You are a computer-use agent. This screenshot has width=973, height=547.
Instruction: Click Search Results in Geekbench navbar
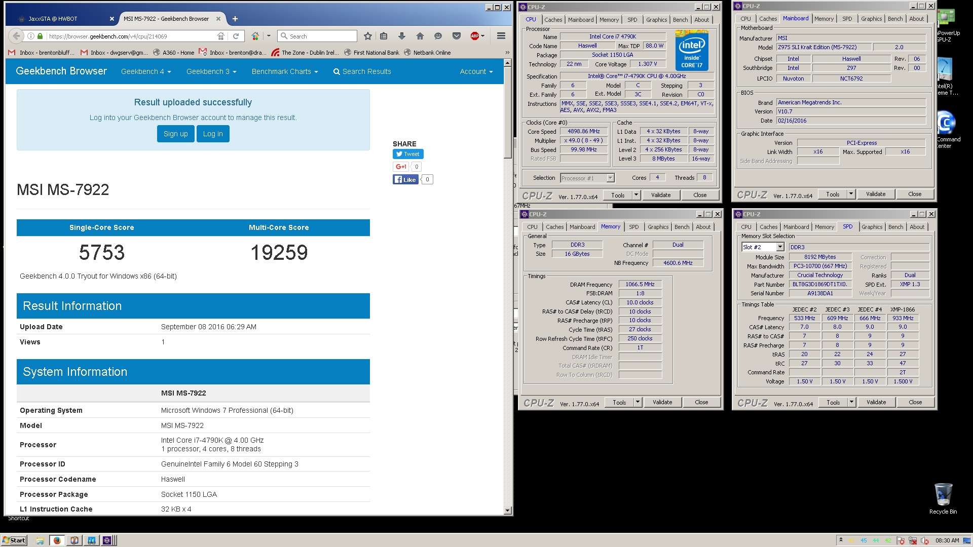click(362, 71)
